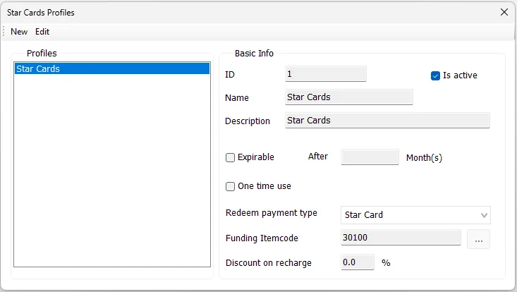
Task: Click the percent sign label
Action: tap(386, 263)
